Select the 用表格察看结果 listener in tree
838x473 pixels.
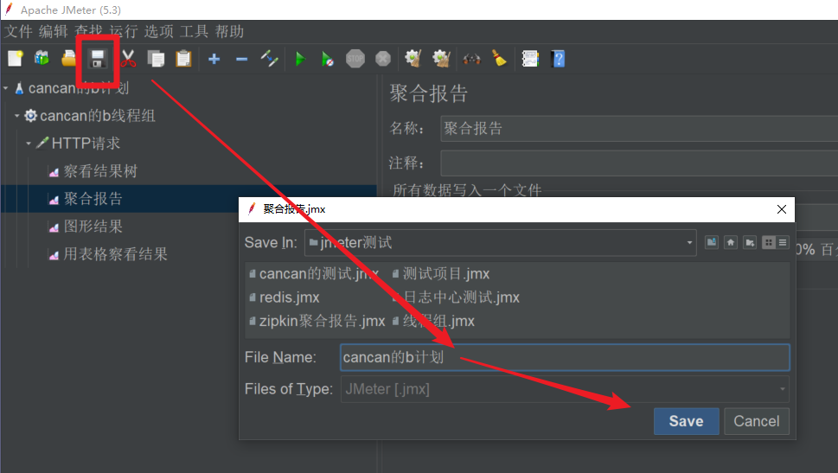115,254
